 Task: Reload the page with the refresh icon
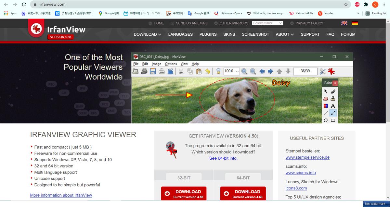pyautogui.click(x=24, y=5)
